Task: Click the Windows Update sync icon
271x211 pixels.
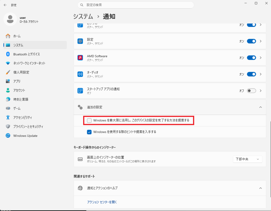Action: [8, 135]
